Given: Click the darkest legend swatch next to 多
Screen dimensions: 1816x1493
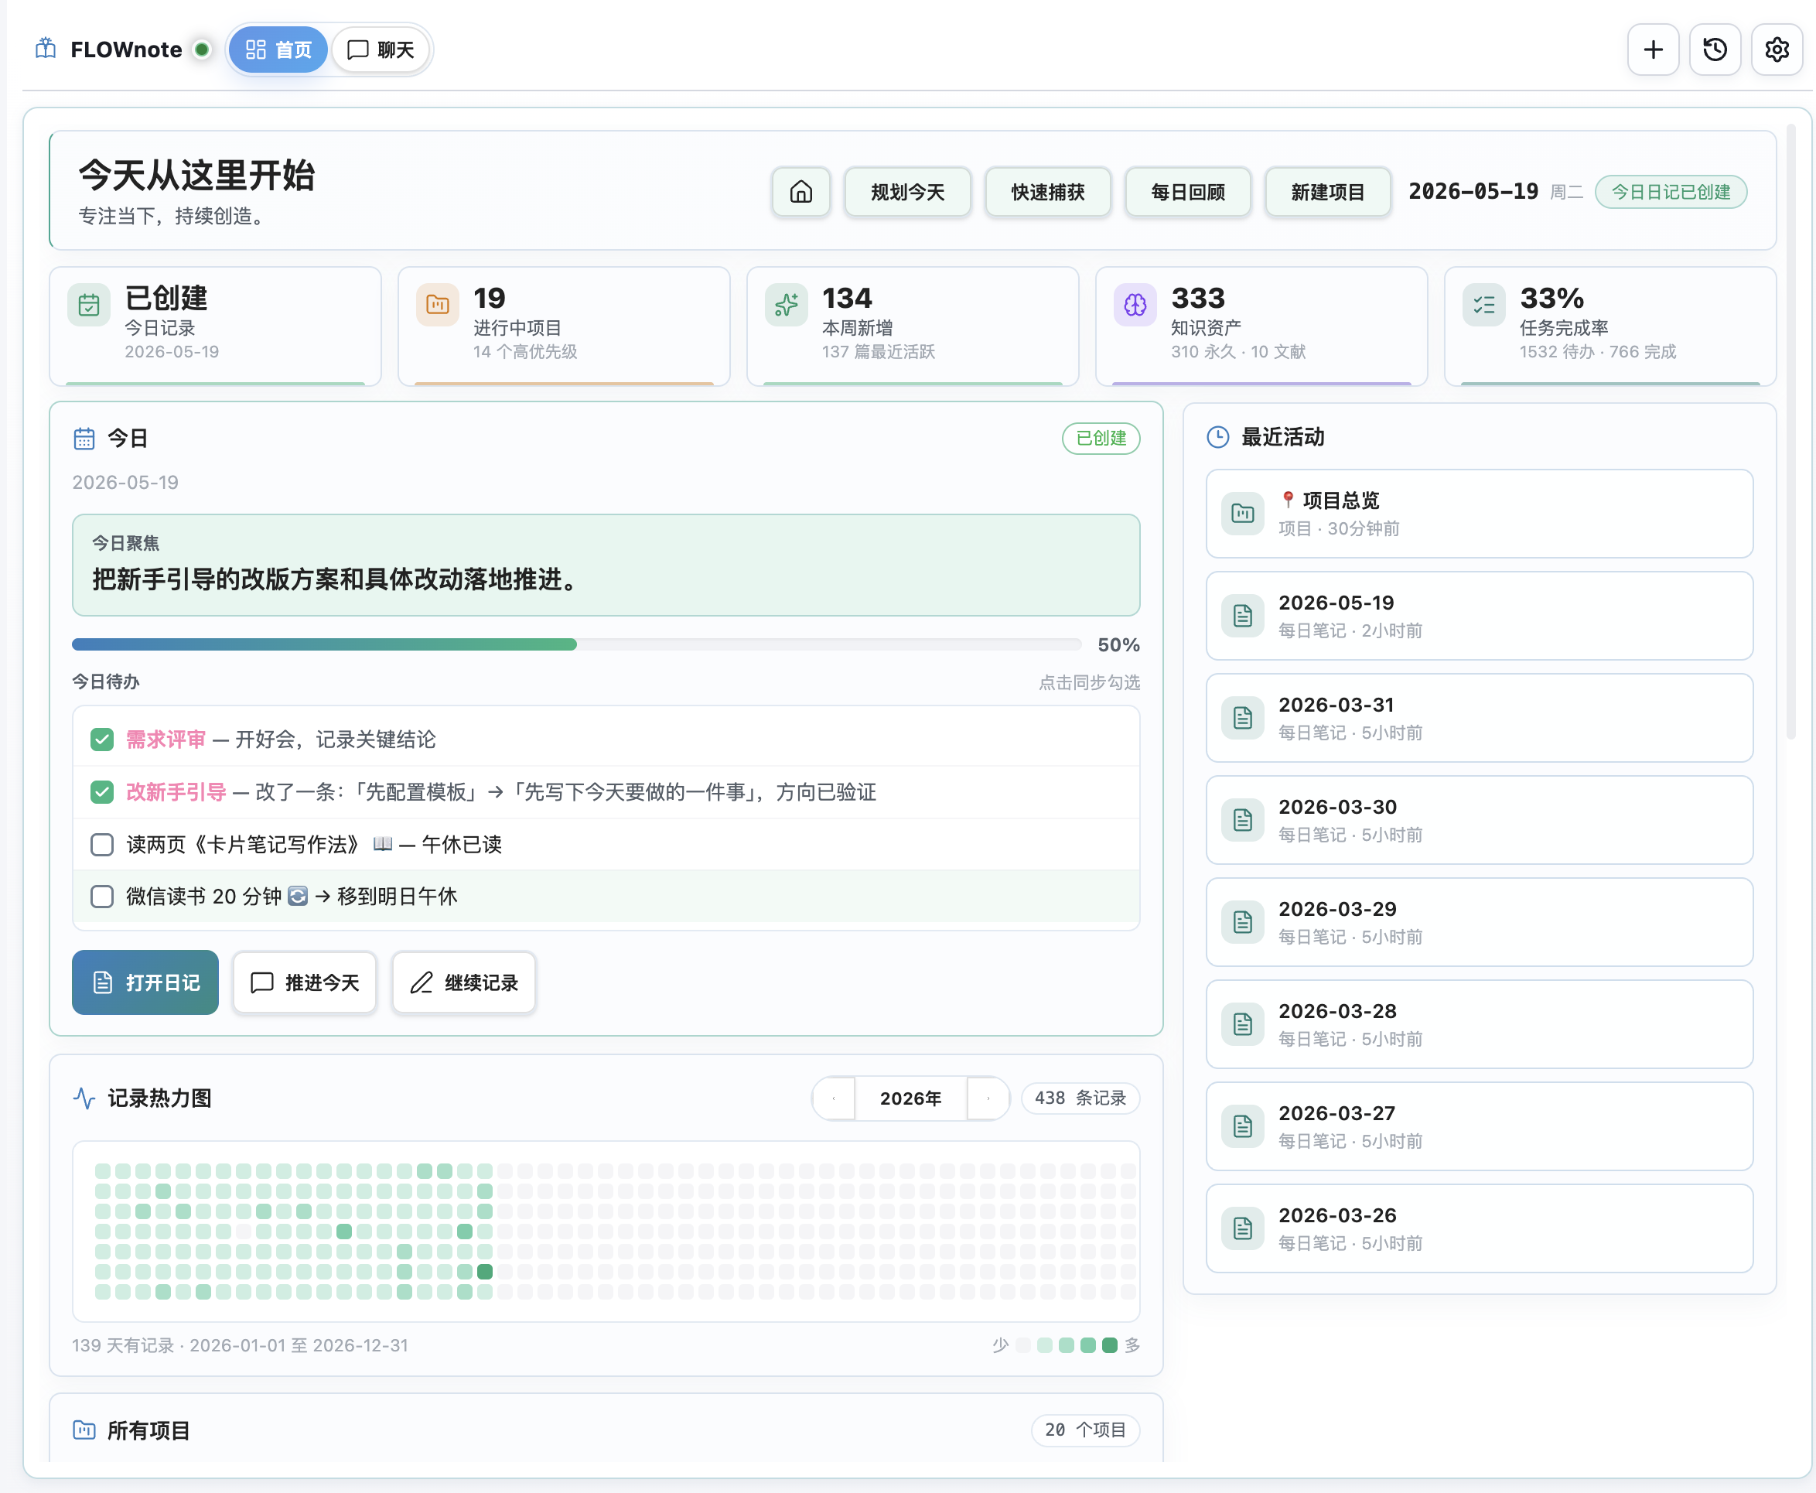Looking at the screenshot, I should 1110,1345.
